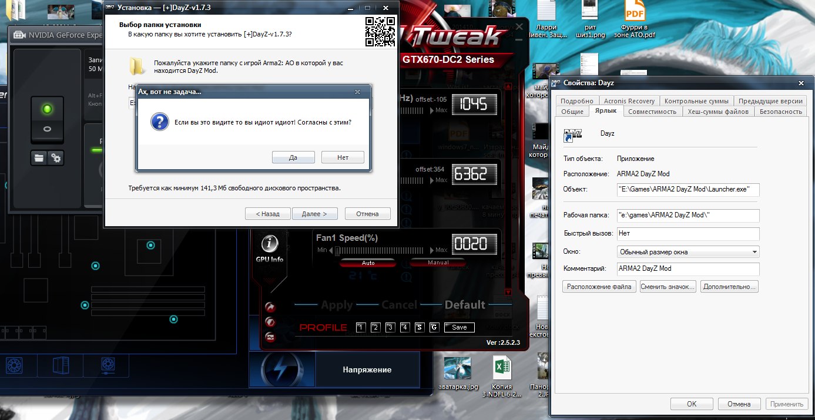Click the sensor marker below the memory slots
815x420 pixels.
tap(173, 319)
